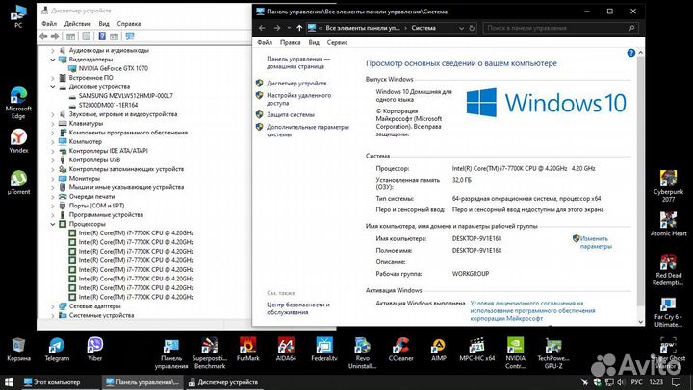The height and width of the screenshot is (390, 693).
Task: Open the PC desktop icon
Action: 18,16
